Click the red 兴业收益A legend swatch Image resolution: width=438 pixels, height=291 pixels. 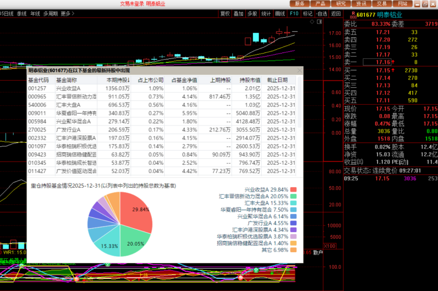[x=293, y=189]
